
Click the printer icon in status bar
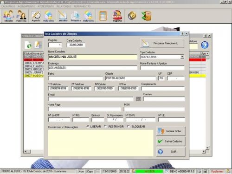200,171
